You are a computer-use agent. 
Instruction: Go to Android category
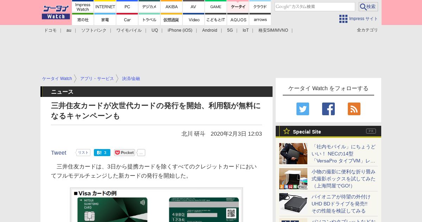coord(210,30)
